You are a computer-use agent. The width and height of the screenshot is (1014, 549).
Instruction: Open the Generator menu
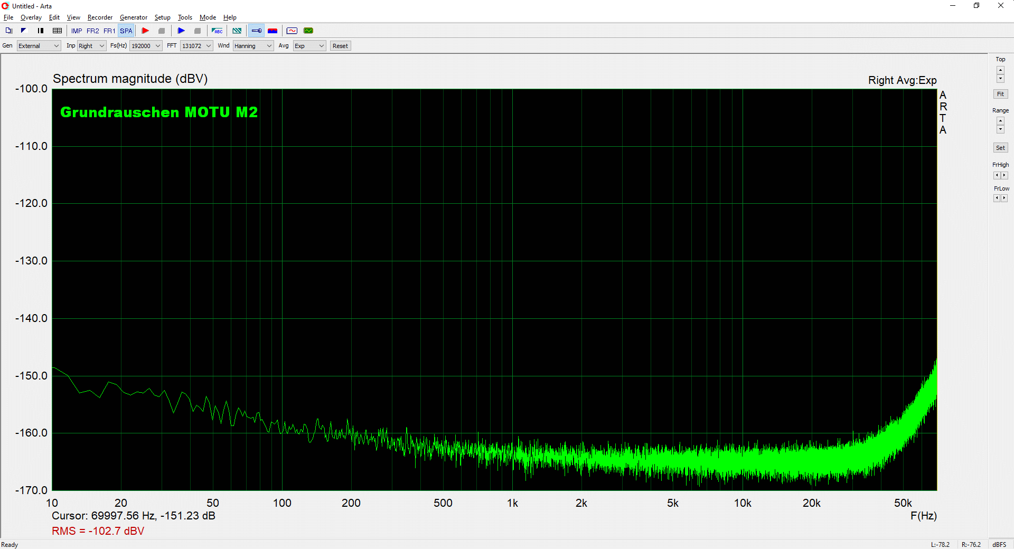(x=134, y=17)
